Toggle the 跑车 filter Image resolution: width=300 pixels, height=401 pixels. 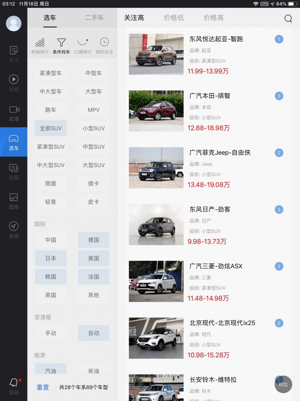pos(51,110)
